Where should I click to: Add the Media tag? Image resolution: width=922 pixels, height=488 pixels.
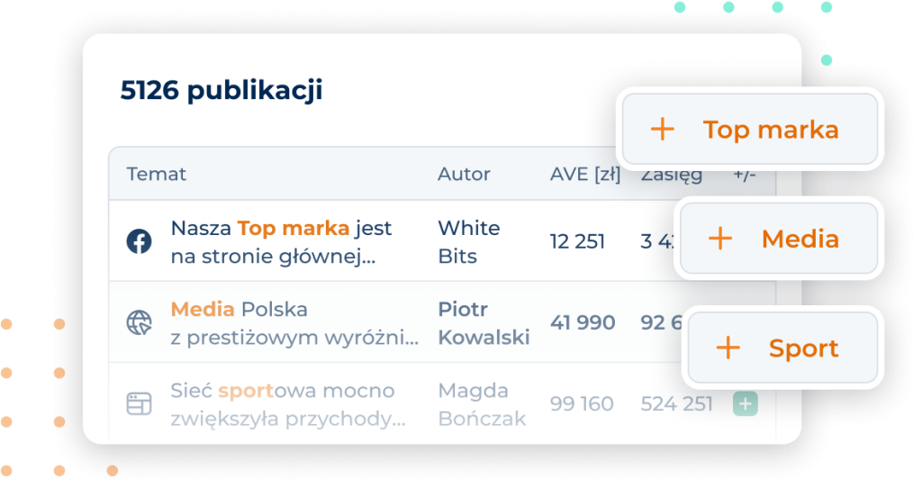pos(779,239)
